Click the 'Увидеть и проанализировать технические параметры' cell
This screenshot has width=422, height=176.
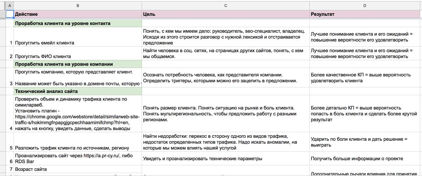(x=225, y=159)
